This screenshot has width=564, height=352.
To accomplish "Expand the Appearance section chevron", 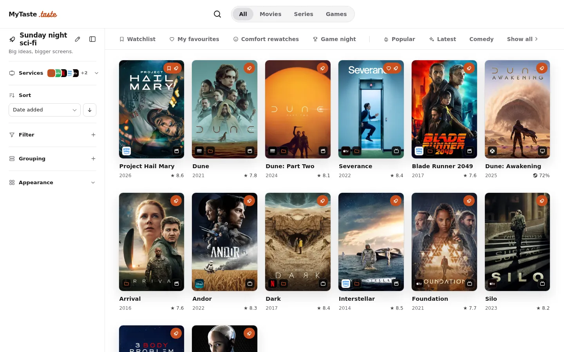I will click(x=93, y=183).
